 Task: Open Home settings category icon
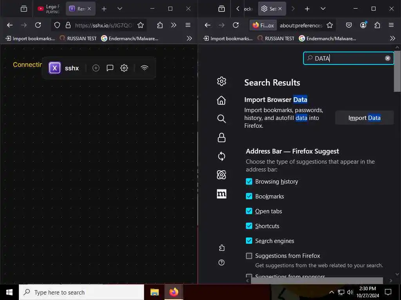[x=222, y=100]
